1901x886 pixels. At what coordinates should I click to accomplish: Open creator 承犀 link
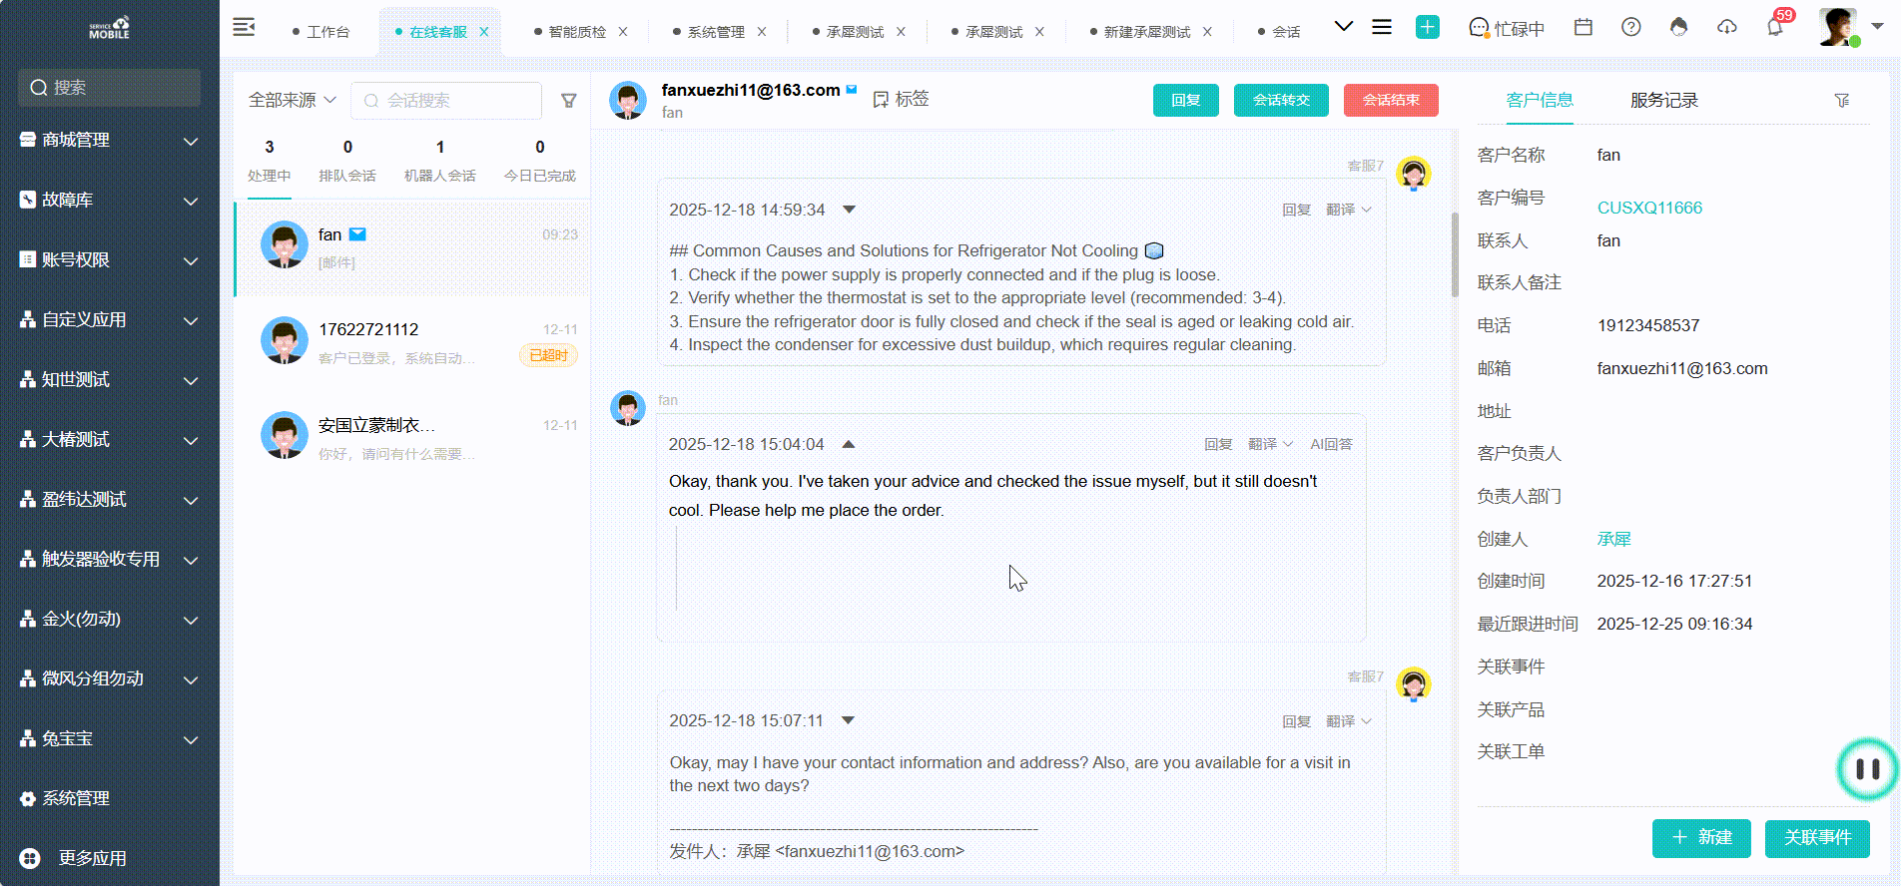(1613, 539)
